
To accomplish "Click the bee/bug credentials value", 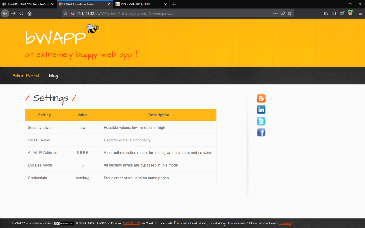I will click(x=82, y=178).
